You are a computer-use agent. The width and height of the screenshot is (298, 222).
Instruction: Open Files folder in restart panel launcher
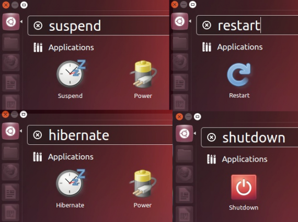180,42
